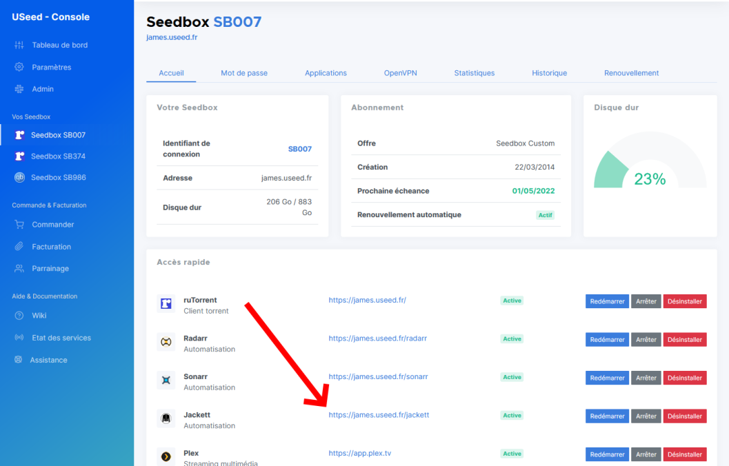This screenshot has height=466, width=729.
Task: Stop Jackett with Arrêter button
Action: pyautogui.click(x=646, y=416)
